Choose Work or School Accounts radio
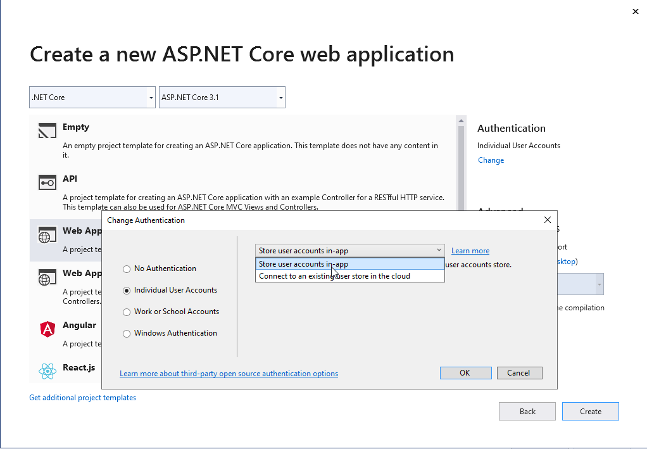This screenshot has width=647, height=449. (127, 312)
